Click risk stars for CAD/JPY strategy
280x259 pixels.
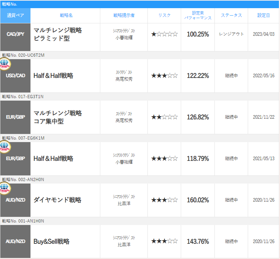pyautogui.click(x=164, y=34)
